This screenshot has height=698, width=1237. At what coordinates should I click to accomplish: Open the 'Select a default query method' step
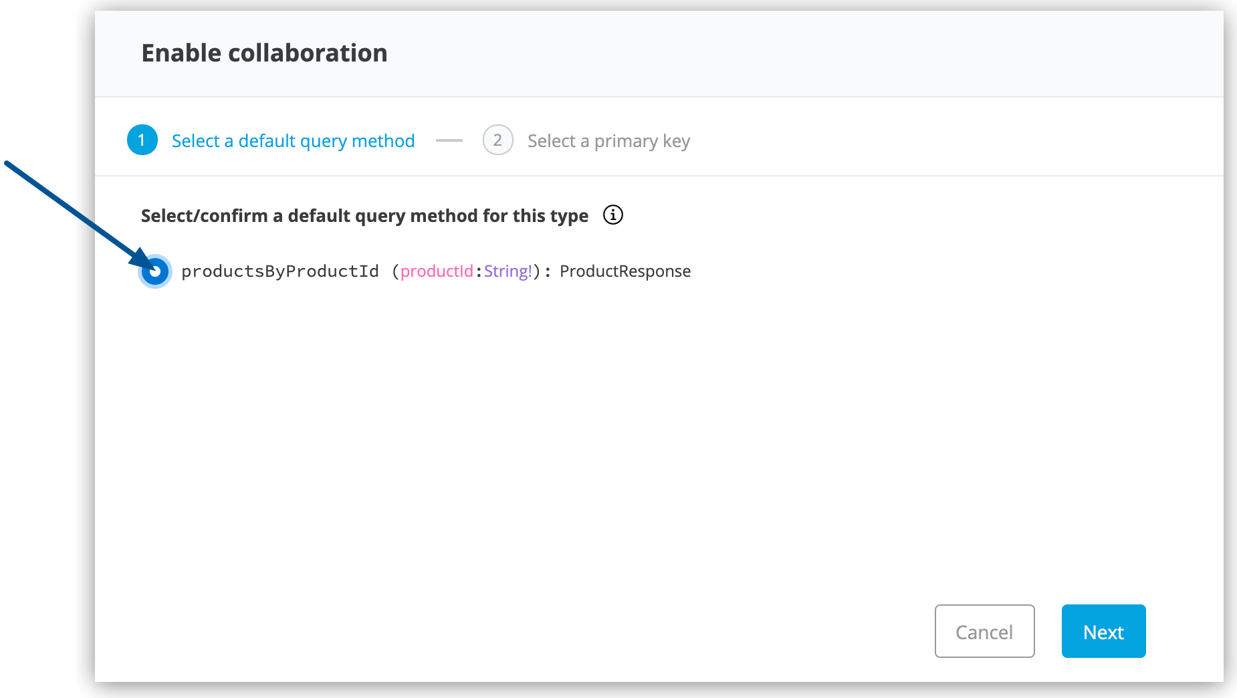(293, 140)
